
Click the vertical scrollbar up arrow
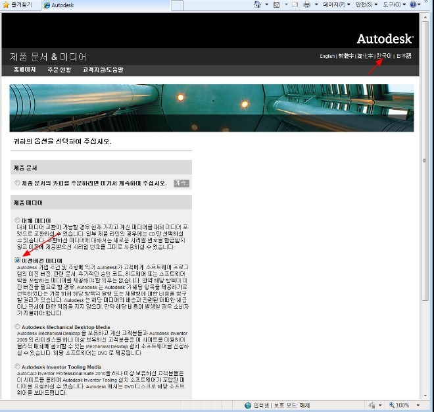(425, 17)
